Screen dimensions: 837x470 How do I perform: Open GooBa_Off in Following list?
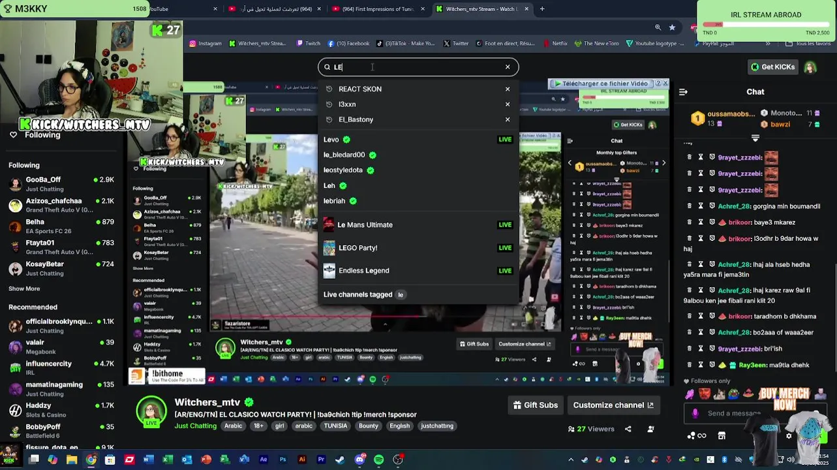point(62,183)
